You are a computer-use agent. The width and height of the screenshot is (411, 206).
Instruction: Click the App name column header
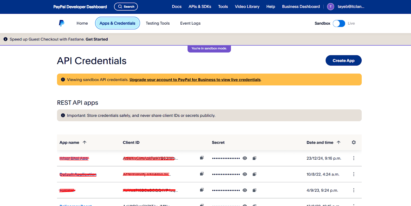(x=69, y=142)
